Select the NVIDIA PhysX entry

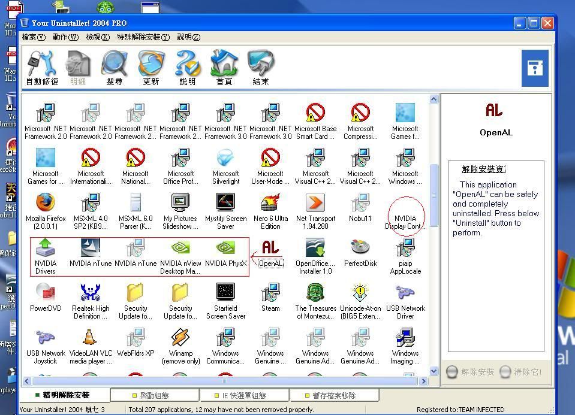[x=225, y=249]
